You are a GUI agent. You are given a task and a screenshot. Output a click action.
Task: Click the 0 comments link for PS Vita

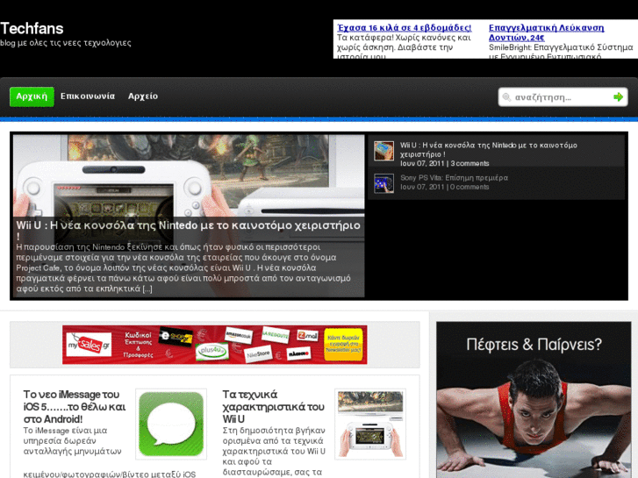pyautogui.click(x=470, y=187)
